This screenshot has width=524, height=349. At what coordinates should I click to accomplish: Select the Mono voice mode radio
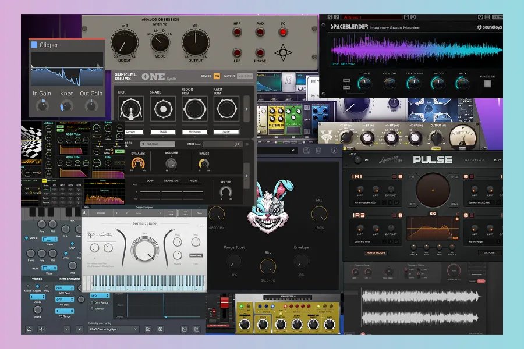pyautogui.click(x=28, y=286)
